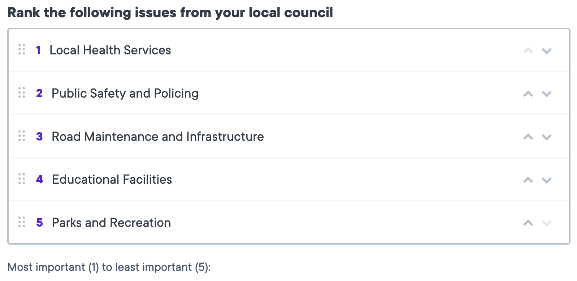This screenshot has height=281, width=577.
Task: Click drag handle for Public Safety and Policing
Action: pyautogui.click(x=22, y=93)
